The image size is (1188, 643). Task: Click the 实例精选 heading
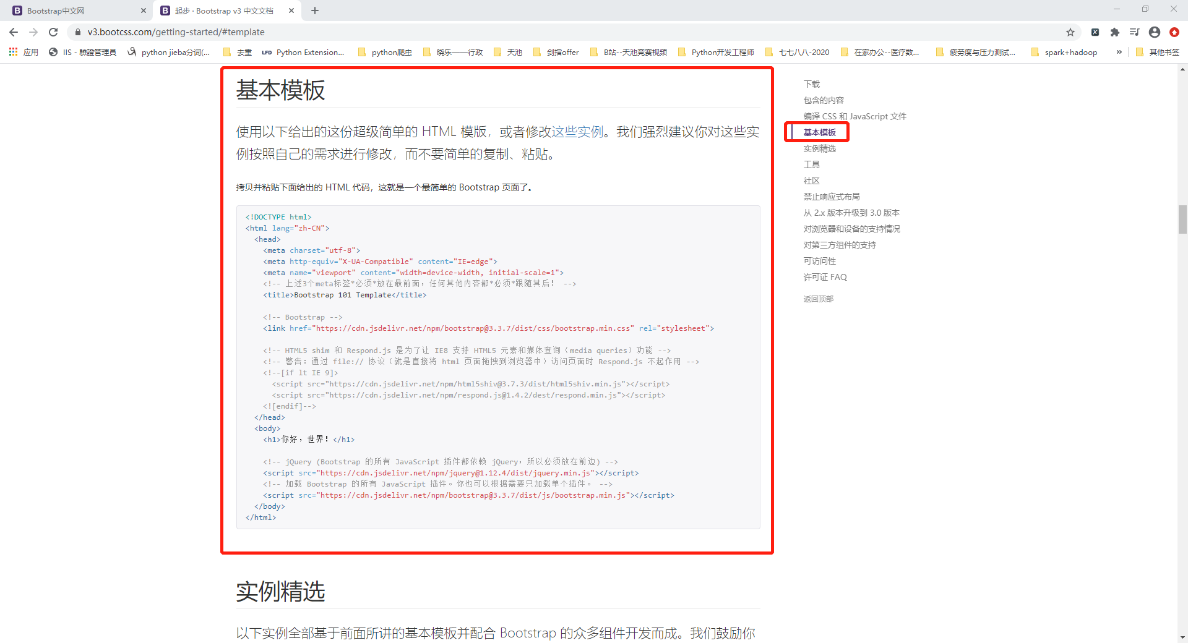(x=280, y=592)
